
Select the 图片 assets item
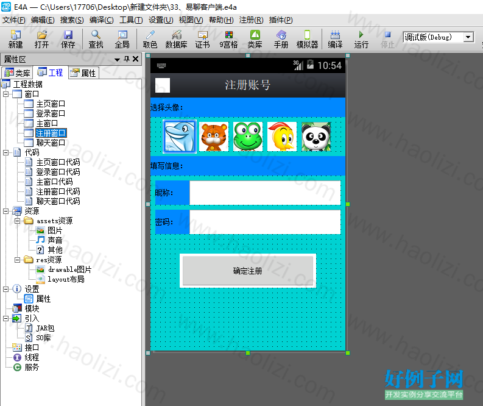point(55,230)
